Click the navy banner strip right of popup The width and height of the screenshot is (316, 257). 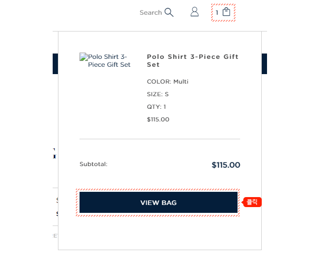pos(264,64)
